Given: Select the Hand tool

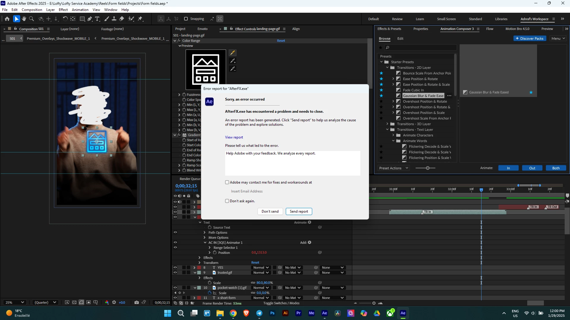Looking at the screenshot, I should [x=24, y=19].
